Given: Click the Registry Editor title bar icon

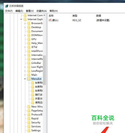Looking at the screenshot, I should [x=7, y=6].
